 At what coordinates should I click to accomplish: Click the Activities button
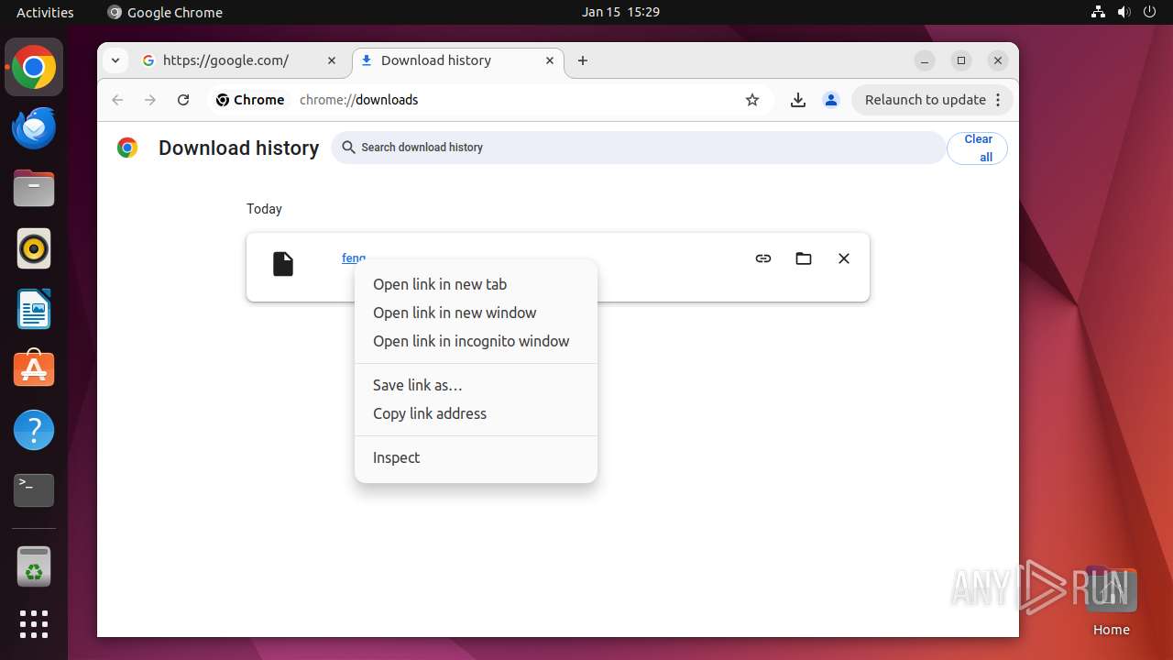45,12
